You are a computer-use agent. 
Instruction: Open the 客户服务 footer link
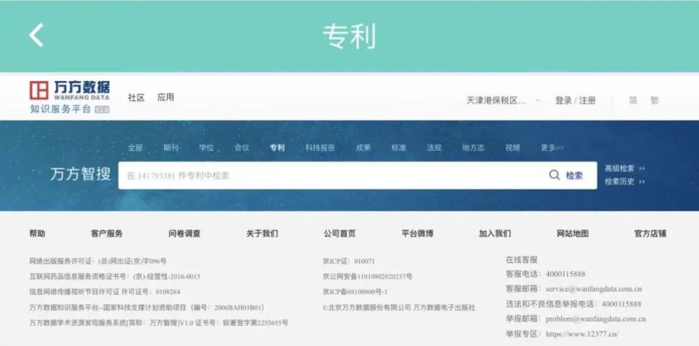(x=107, y=233)
